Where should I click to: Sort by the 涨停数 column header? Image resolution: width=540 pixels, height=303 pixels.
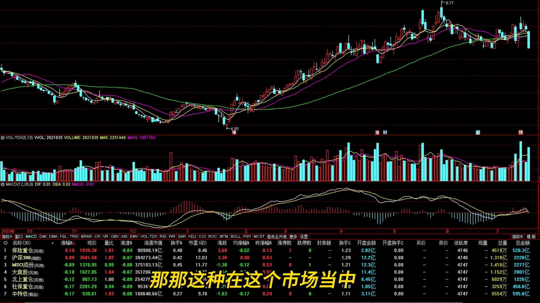(x=284, y=243)
